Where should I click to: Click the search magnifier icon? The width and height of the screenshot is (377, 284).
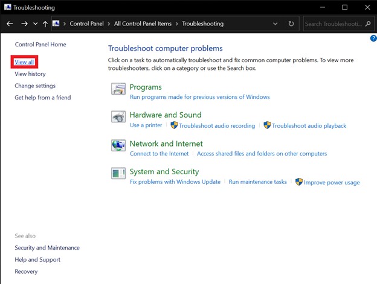pyautogui.click(x=368, y=24)
